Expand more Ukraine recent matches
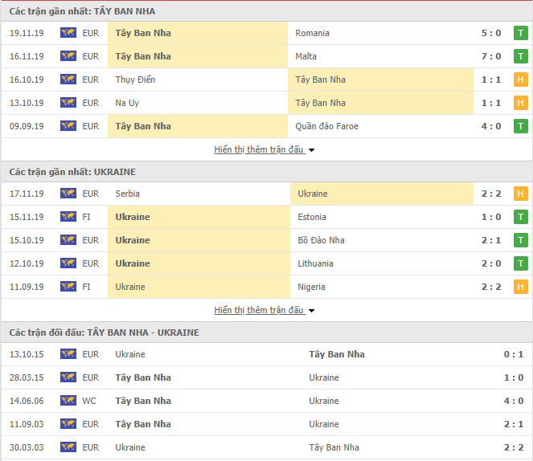533x461 pixels. [x=259, y=310]
